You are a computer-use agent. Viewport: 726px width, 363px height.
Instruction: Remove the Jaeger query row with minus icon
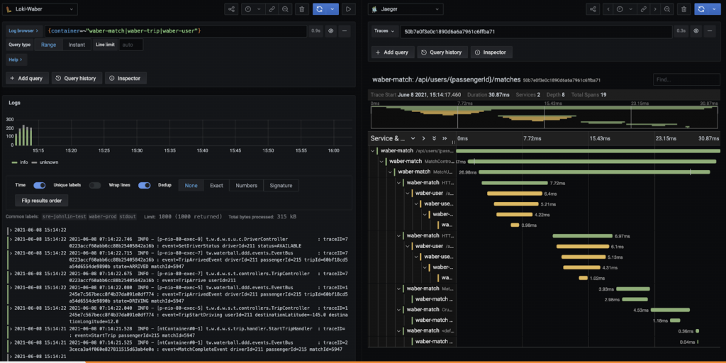click(710, 31)
